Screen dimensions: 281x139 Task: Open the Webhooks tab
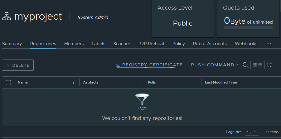246,44
